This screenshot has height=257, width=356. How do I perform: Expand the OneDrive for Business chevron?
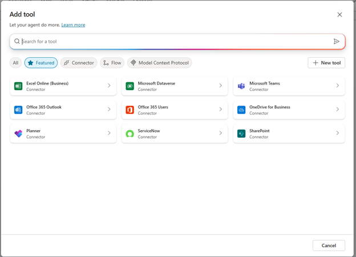(x=338, y=109)
